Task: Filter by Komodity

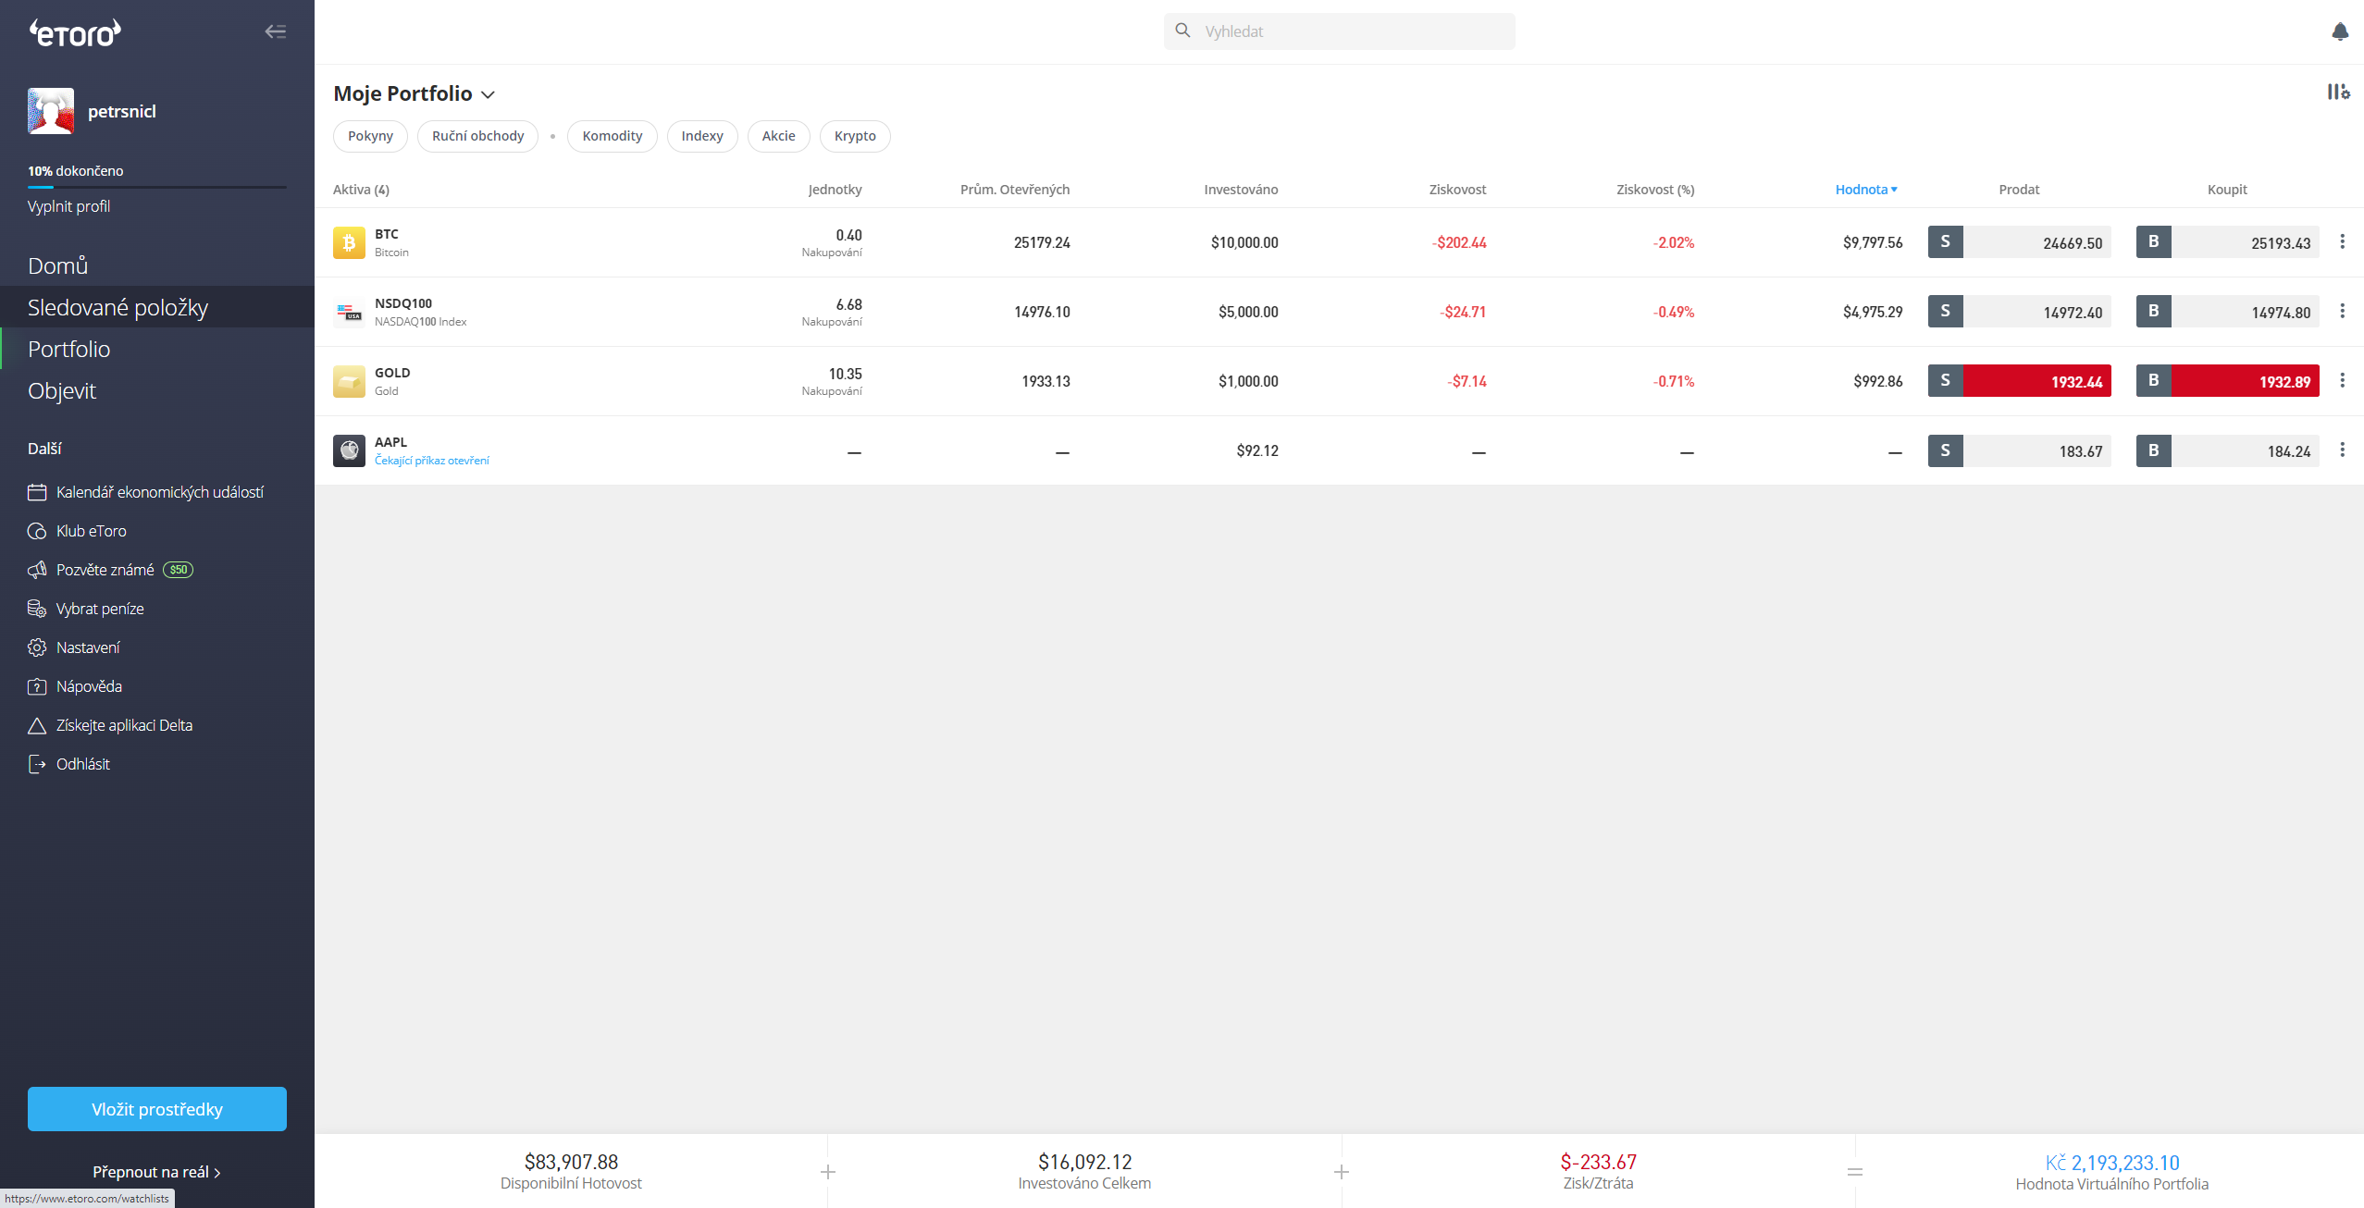Action: coord(612,136)
